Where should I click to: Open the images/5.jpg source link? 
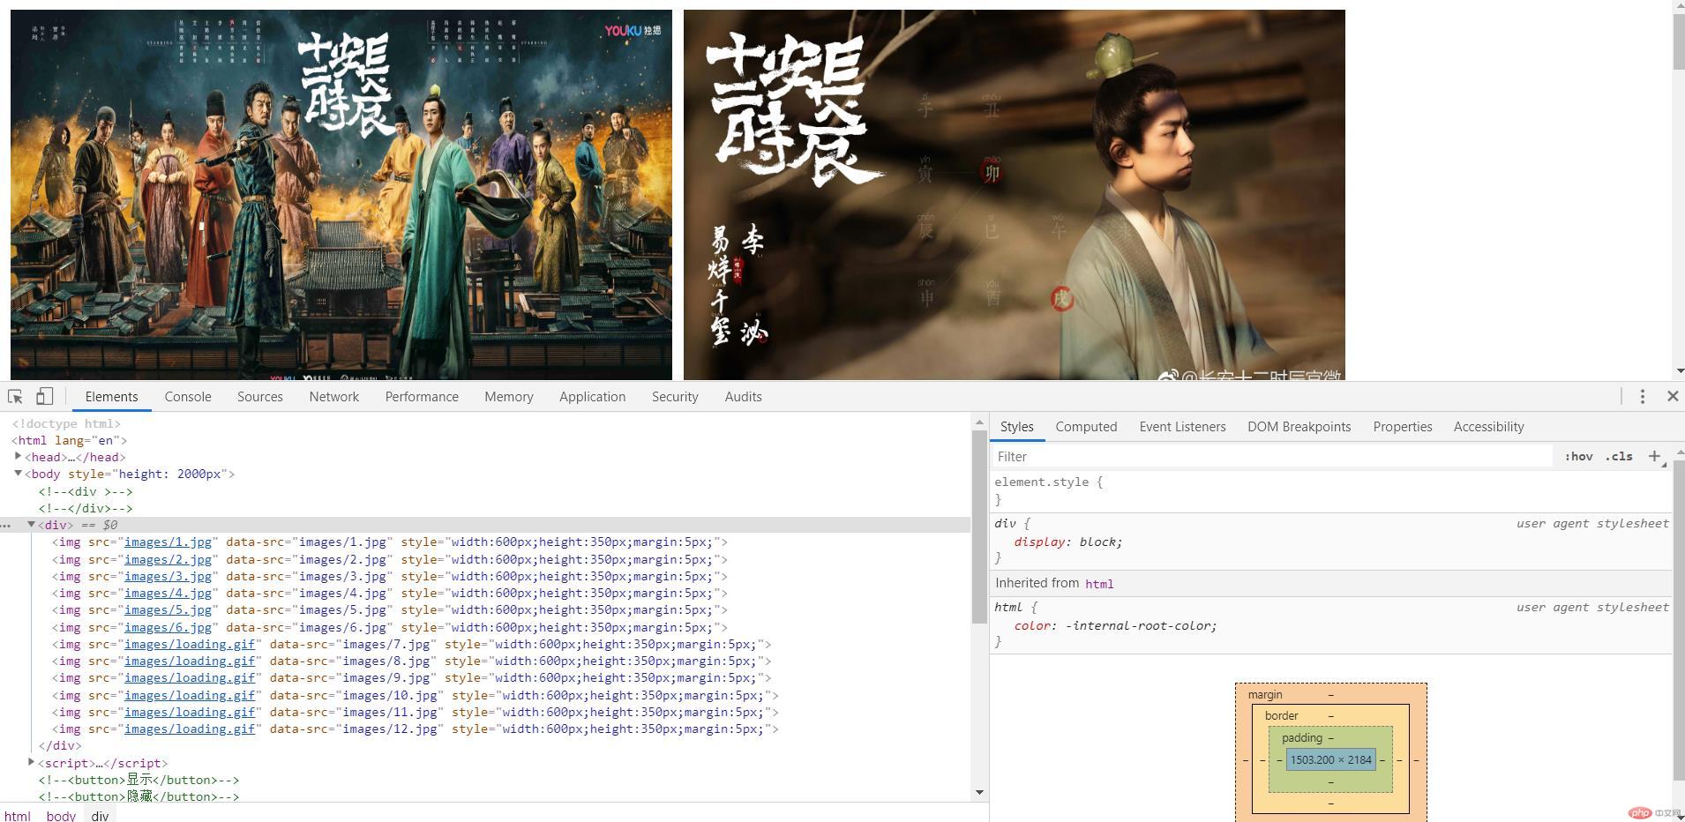(168, 610)
